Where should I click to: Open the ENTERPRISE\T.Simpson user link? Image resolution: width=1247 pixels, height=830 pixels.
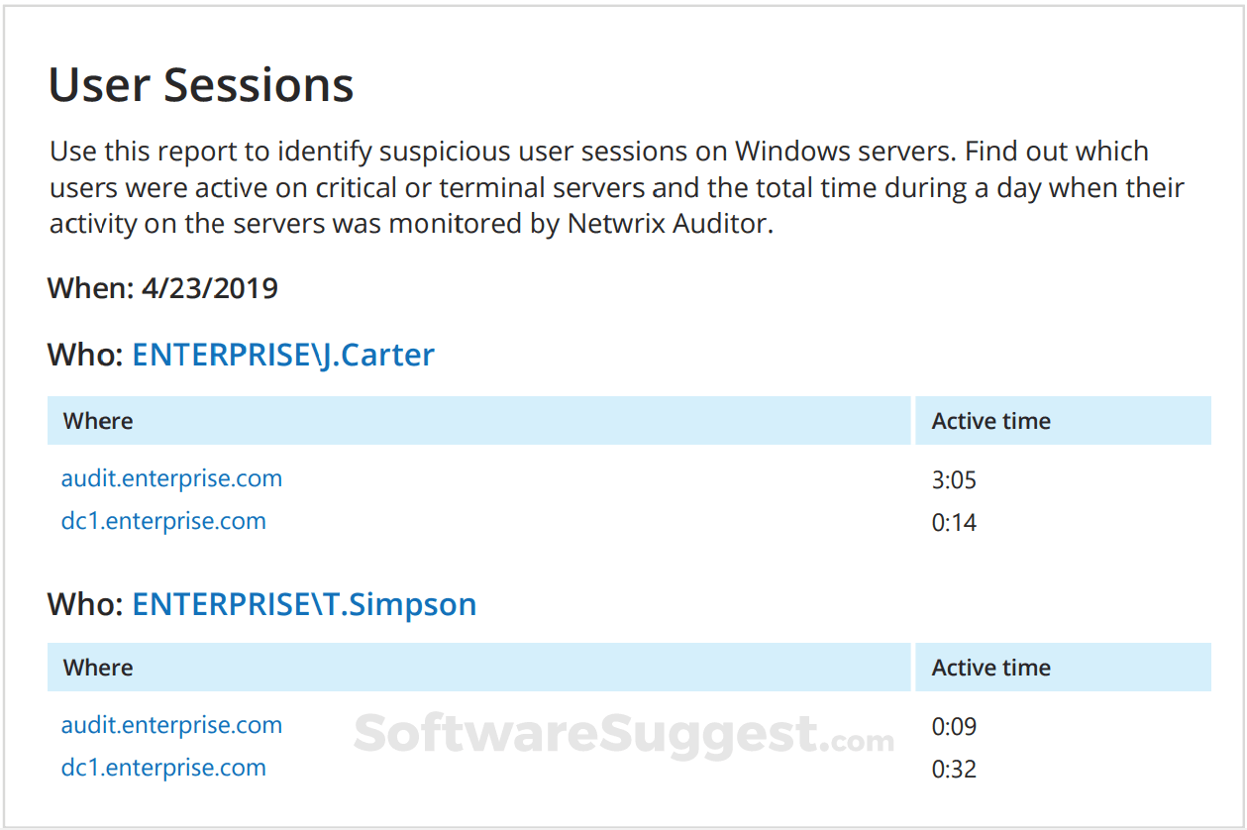pos(304,603)
